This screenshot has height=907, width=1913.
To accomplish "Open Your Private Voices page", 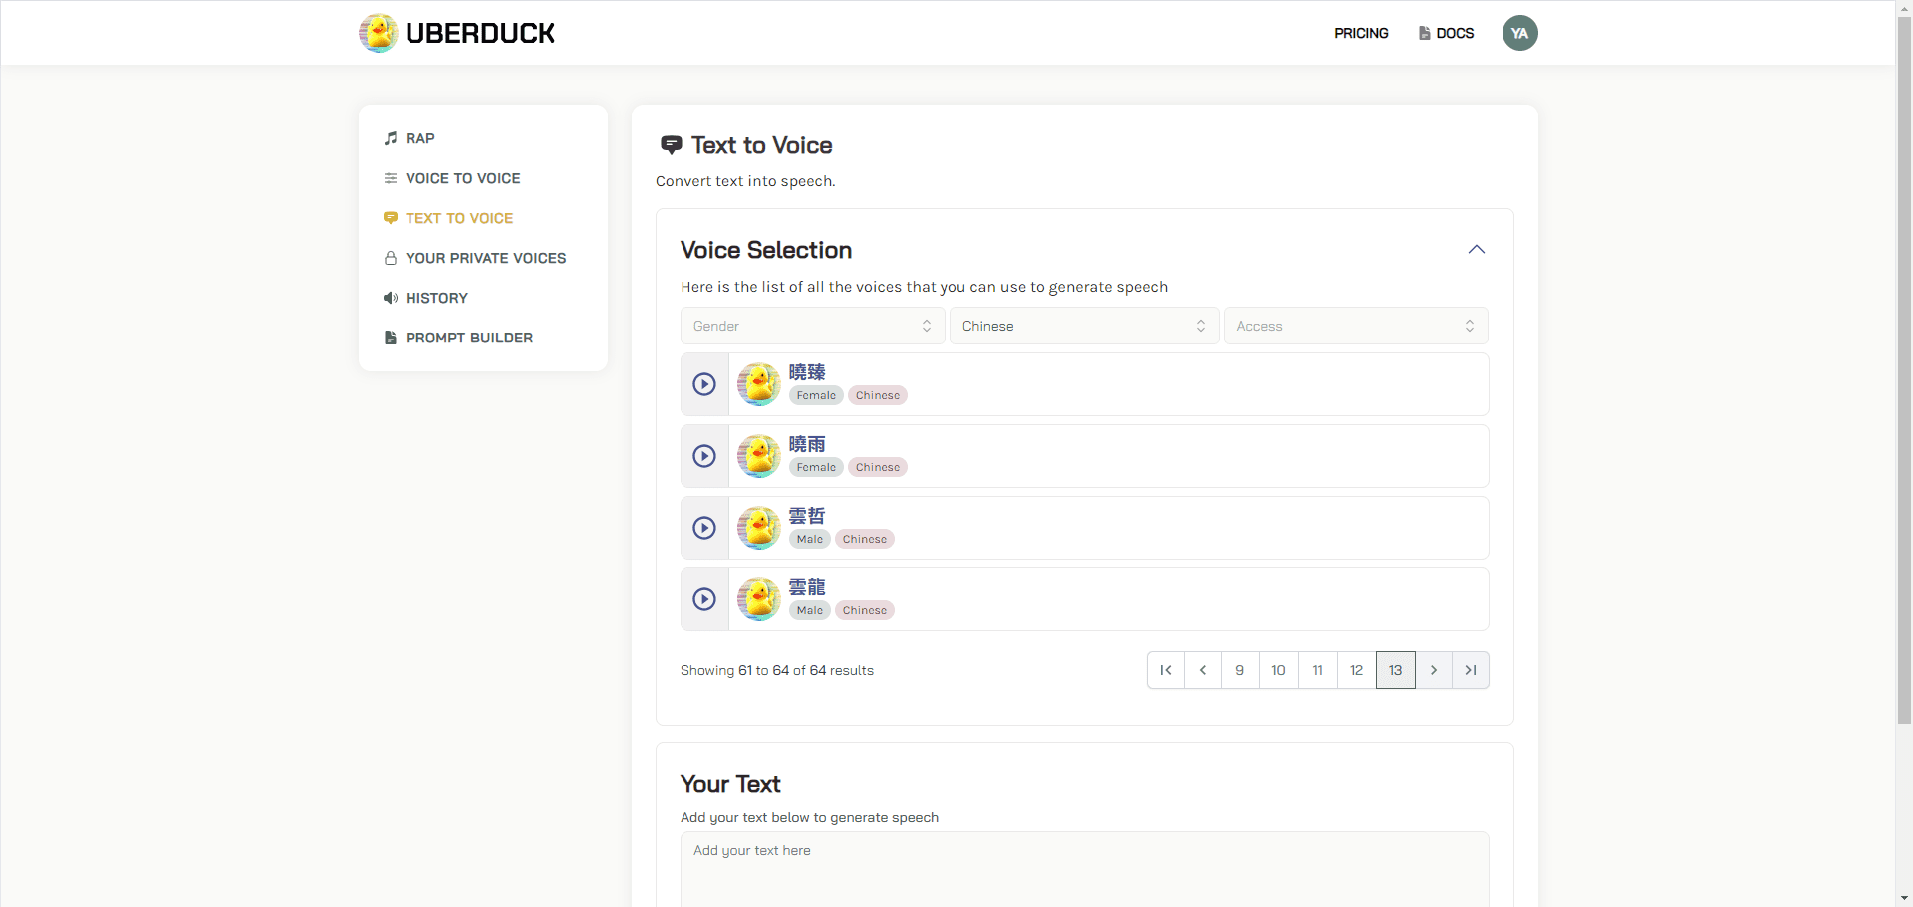I will (x=485, y=258).
